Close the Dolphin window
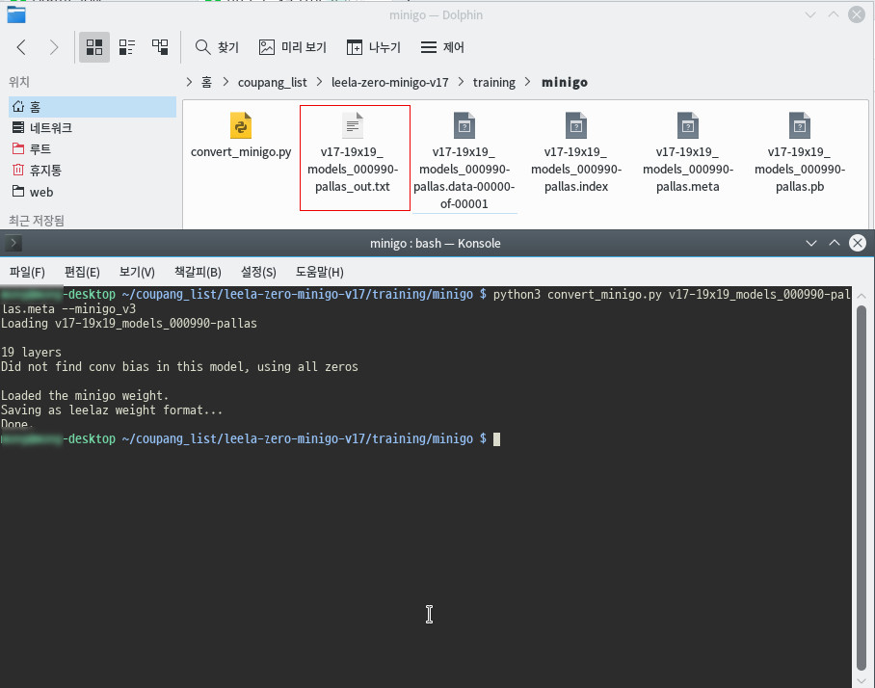The image size is (875, 688). coord(857,14)
